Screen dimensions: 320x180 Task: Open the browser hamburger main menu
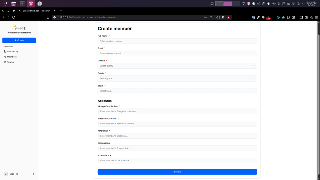[316, 17]
